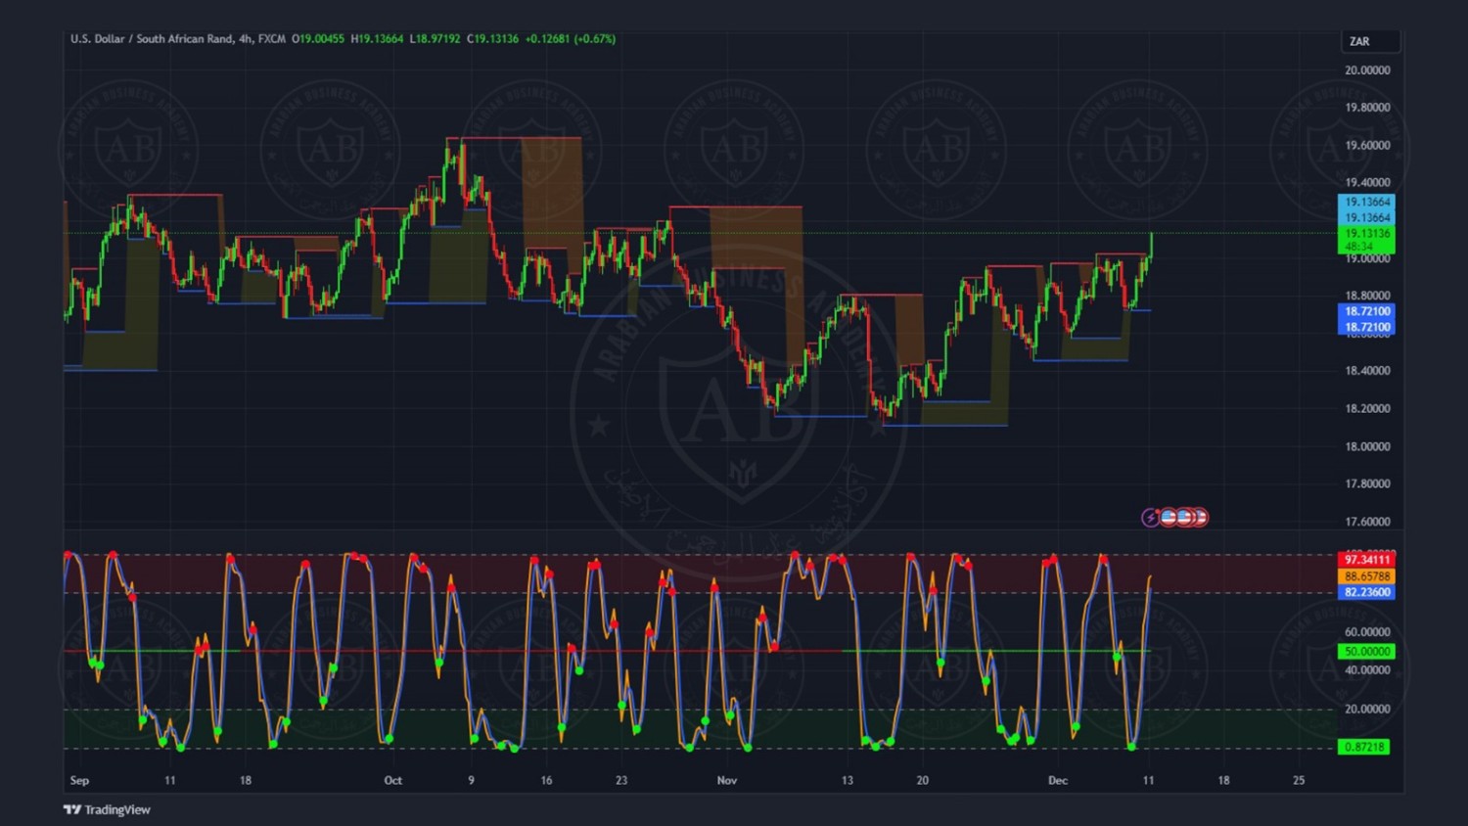Click the 9 date label after Oct
The width and height of the screenshot is (1468, 826).
471,780
